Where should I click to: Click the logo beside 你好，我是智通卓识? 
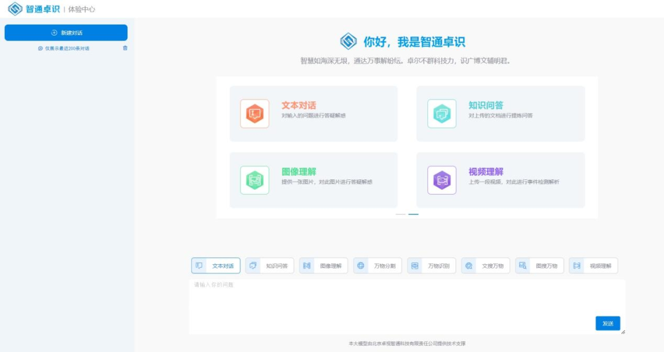pyautogui.click(x=349, y=41)
